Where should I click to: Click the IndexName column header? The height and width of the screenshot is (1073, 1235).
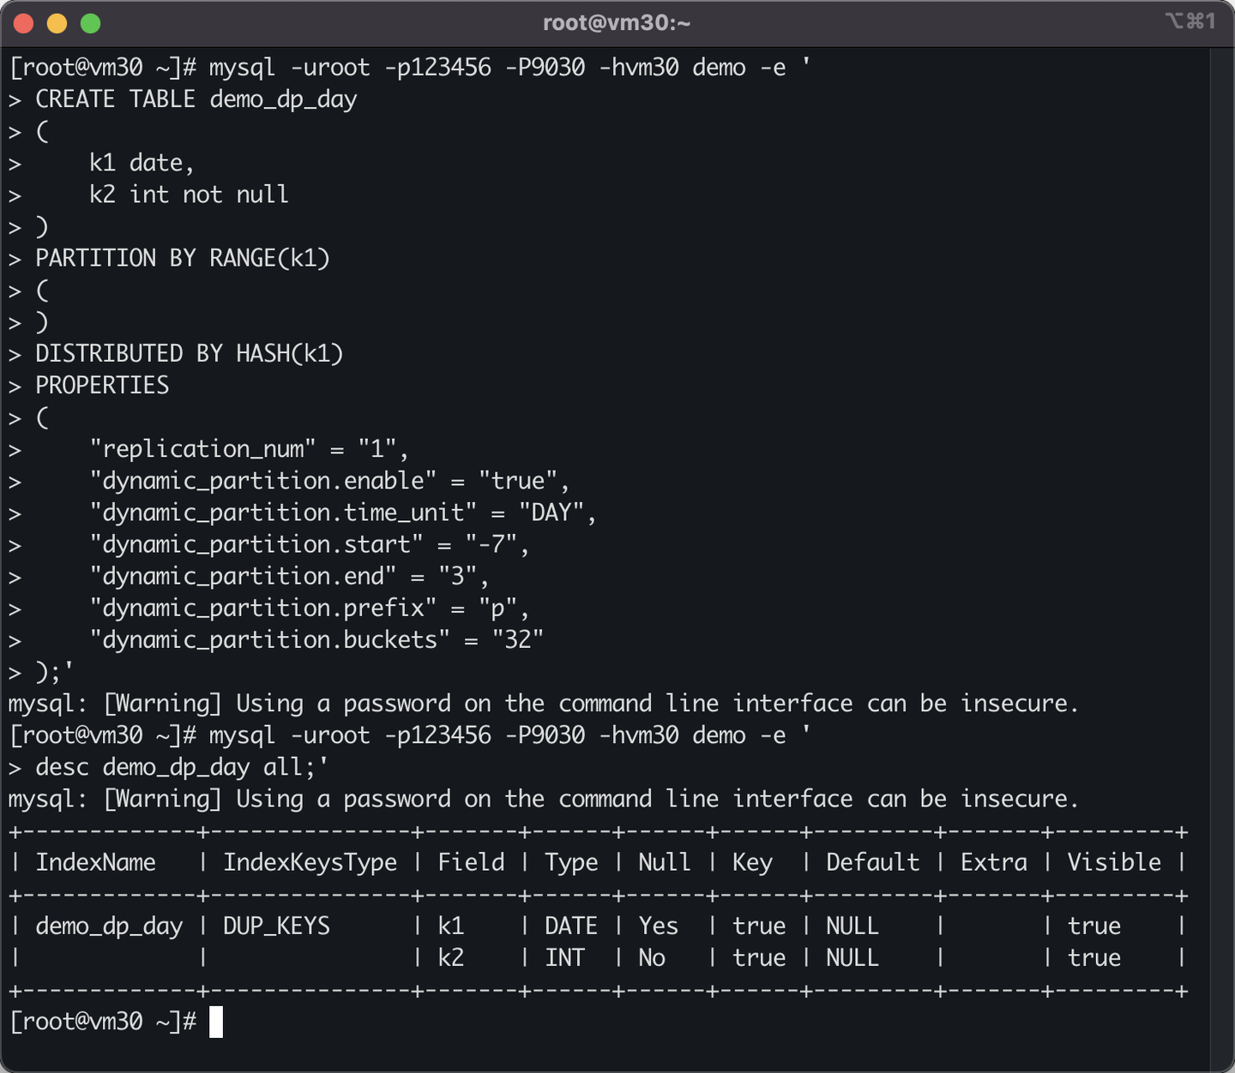(95, 863)
